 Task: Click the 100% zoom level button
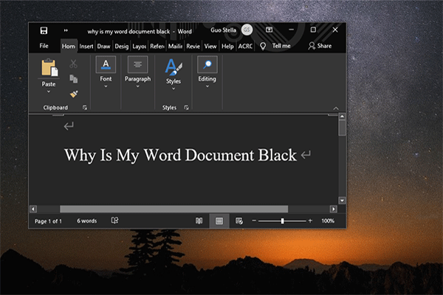328,221
